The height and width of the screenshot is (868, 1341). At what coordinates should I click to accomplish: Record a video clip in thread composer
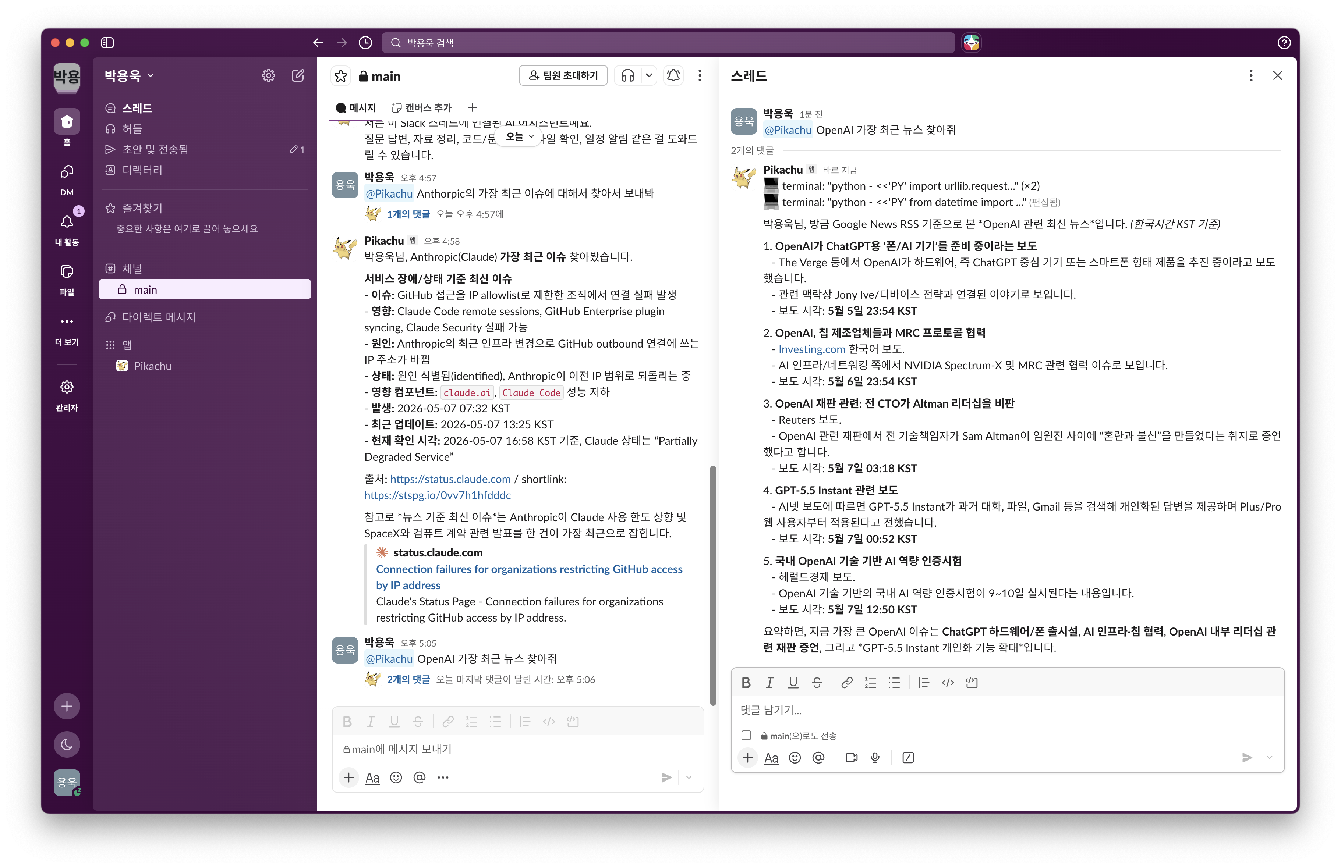pos(851,758)
